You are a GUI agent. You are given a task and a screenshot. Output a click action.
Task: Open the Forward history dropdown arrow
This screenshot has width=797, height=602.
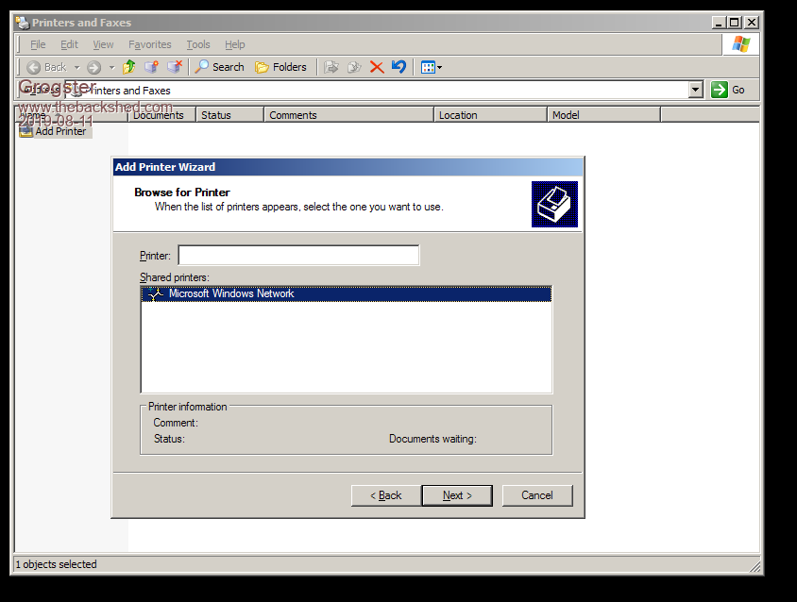[111, 67]
